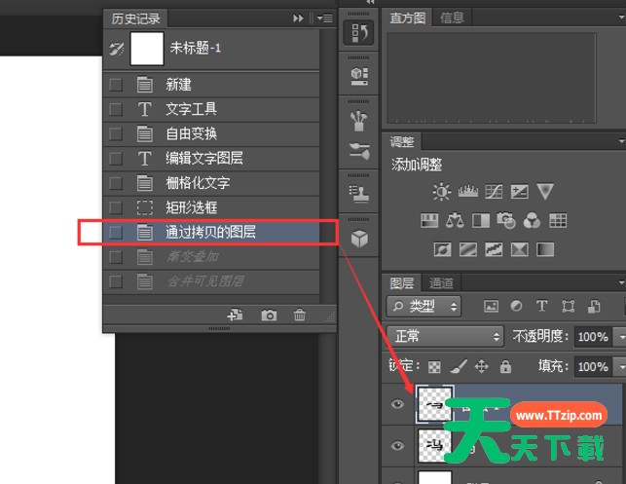
Task: Switch to the 通道 tab
Action: pyautogui.click(x=441, y=283)
